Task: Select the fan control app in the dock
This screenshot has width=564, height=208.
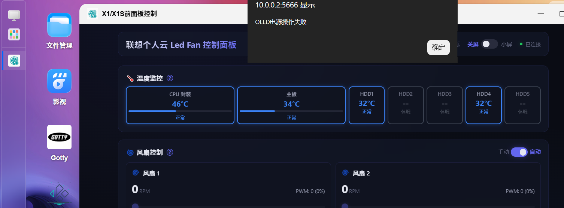Action: 14,61
